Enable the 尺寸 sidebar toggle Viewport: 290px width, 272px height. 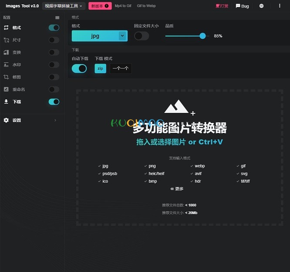54,40
